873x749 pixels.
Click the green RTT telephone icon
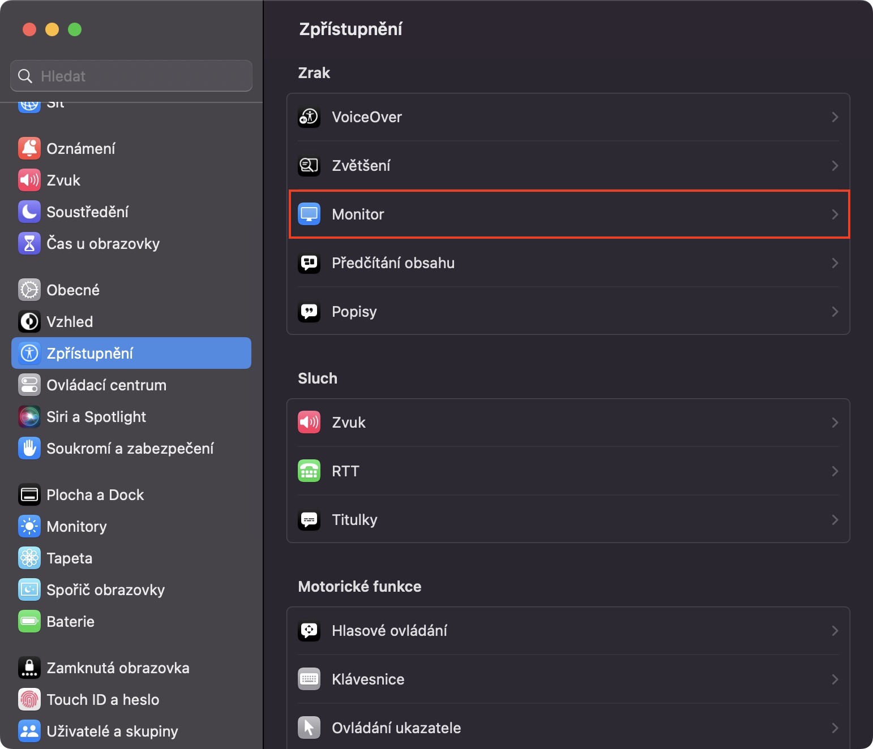coord(309,471)
